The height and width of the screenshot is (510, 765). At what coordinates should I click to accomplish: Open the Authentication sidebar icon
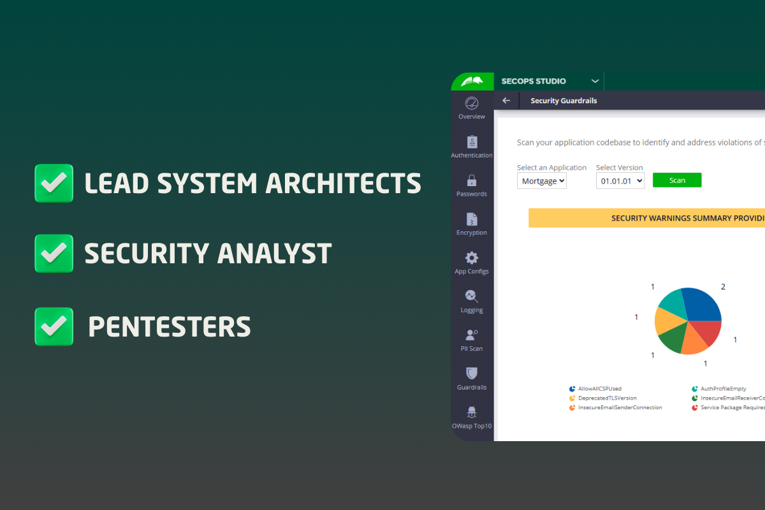tap(472, 142)
